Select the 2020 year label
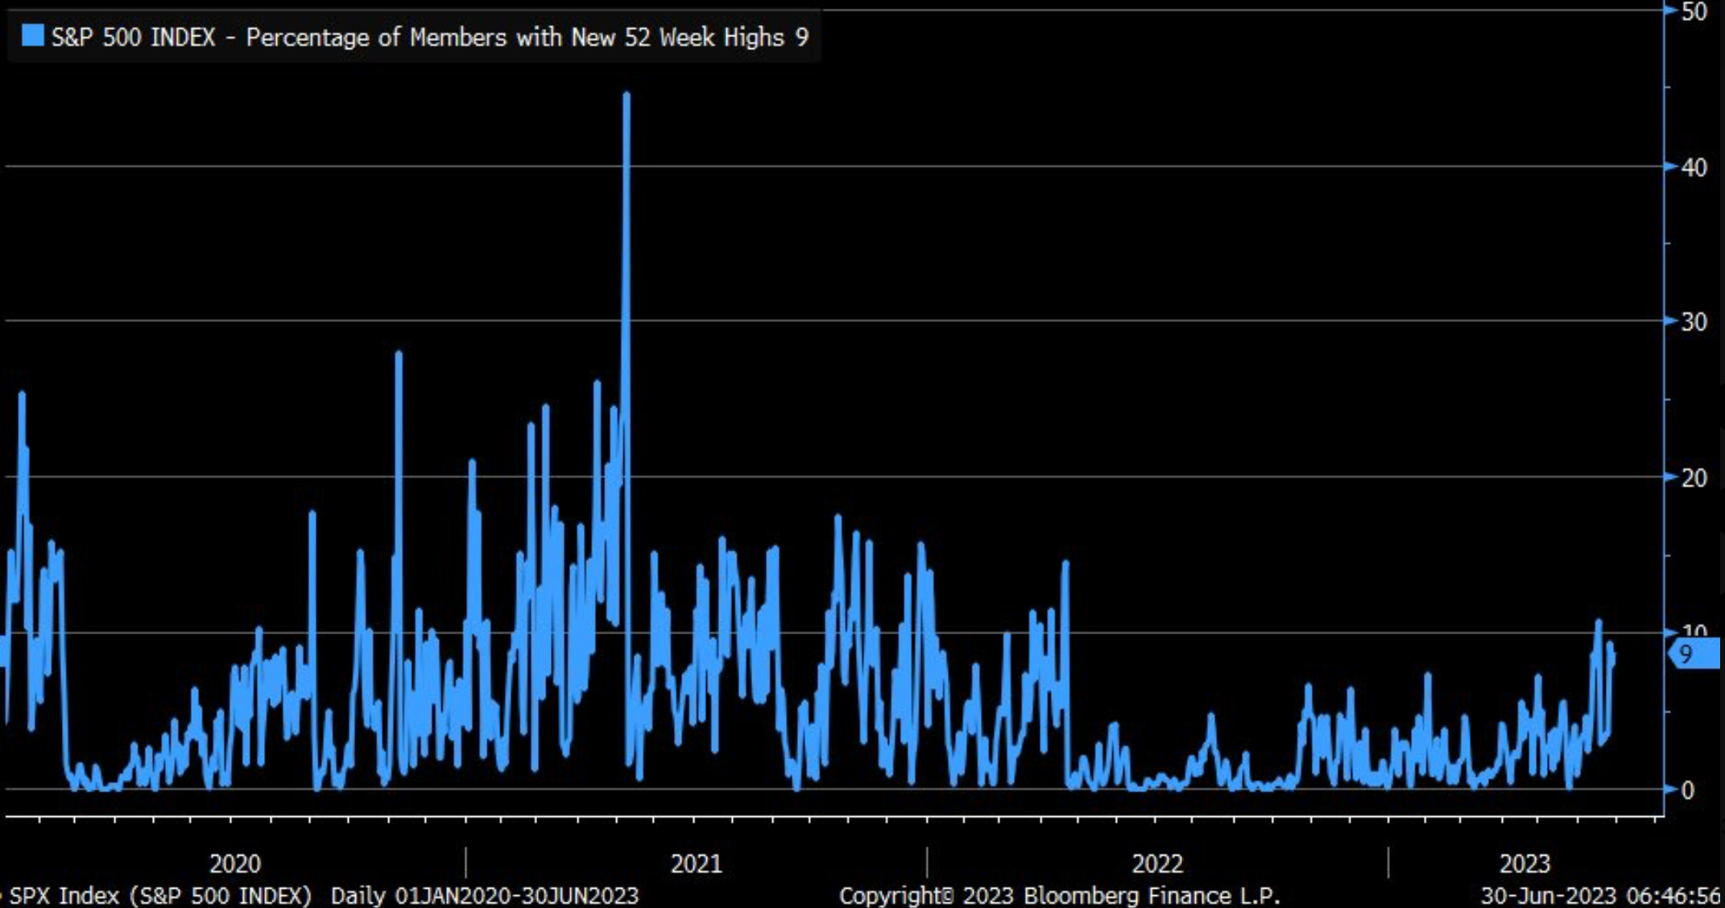1725x908 pixels. [x=235, y=864]
